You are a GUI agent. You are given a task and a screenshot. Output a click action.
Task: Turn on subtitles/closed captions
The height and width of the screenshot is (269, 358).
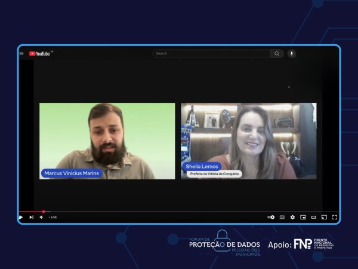[282, 217]
